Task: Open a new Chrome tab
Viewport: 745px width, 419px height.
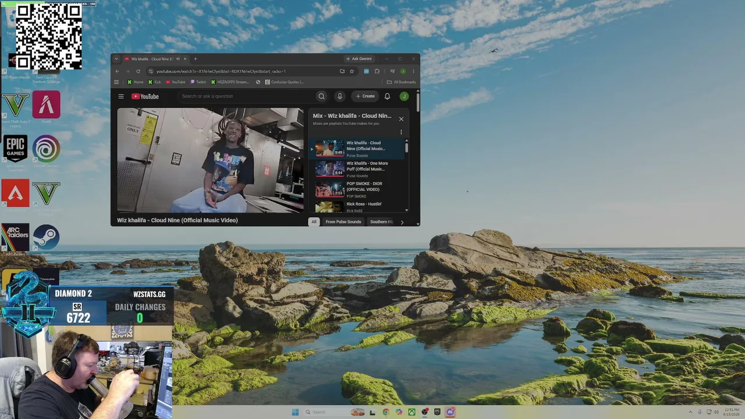Action: tap(195, 59)
